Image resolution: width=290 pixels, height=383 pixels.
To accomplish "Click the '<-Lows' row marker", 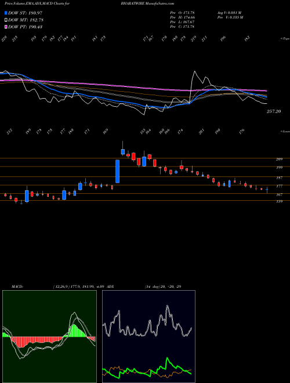I will (x=285, y=131).
